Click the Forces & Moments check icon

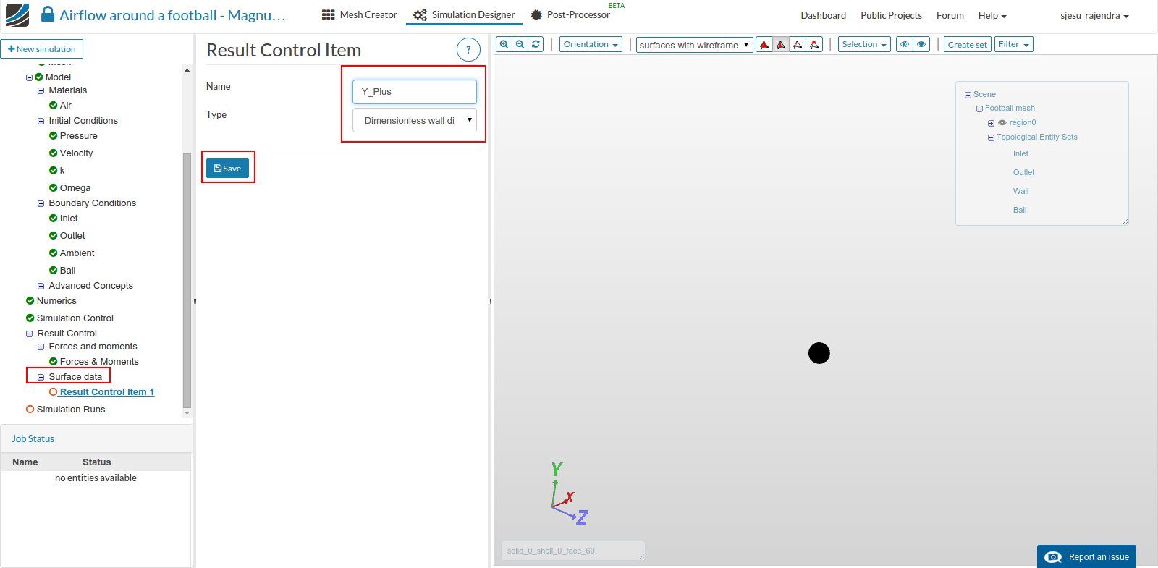pos(54,362)
